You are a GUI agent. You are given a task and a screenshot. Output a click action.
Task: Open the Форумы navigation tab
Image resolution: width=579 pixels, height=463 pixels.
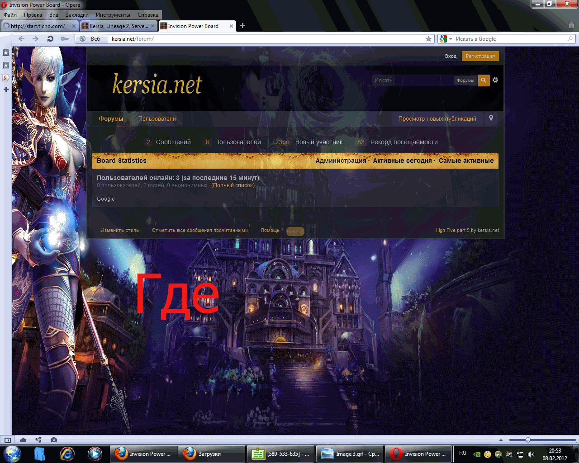111,118
